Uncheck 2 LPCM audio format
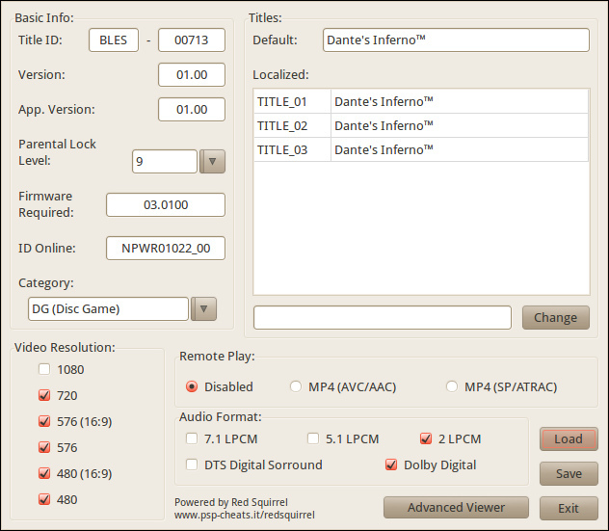The image size is (609, 531). click(x=426, y=438)
